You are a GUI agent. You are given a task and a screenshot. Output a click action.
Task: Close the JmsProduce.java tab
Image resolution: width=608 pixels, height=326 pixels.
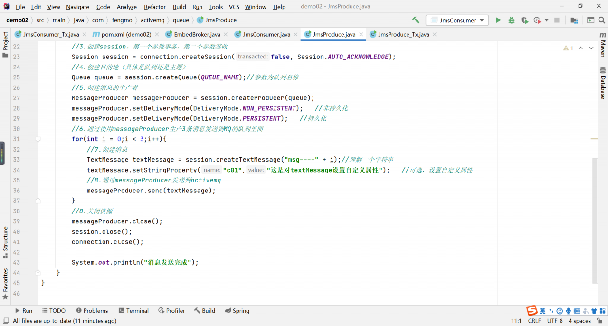[361, 34]
